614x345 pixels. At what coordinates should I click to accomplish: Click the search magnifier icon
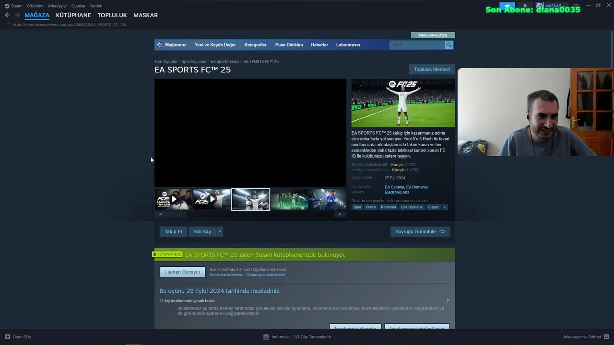pos(449,45)
